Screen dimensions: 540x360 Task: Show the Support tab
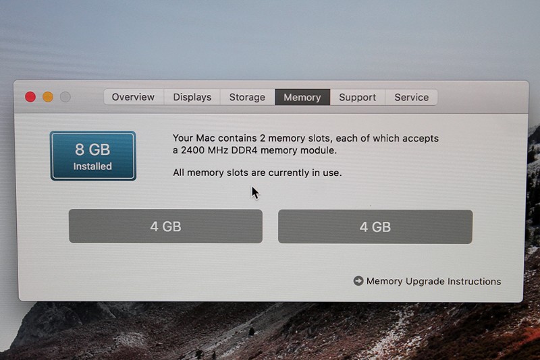pyautogui.click(x=358, y=97)
